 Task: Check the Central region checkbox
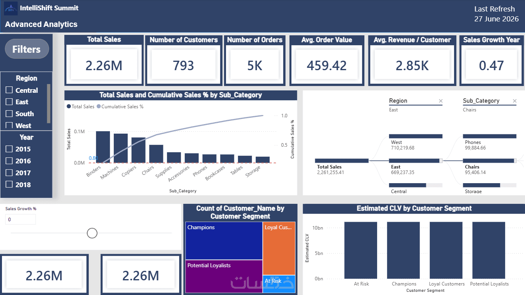9,90
